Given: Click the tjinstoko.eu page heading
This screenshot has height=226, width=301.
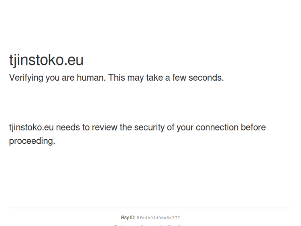Looking at the screenshot, I should tap(46, 60).
